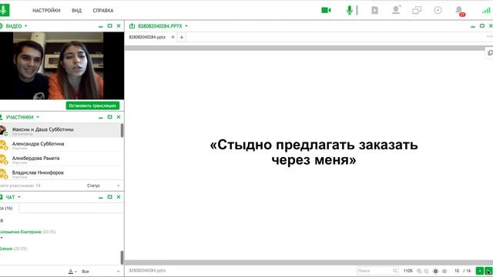
Task: Click avatar of Александра Субботина
Action: tap(3, 145)
